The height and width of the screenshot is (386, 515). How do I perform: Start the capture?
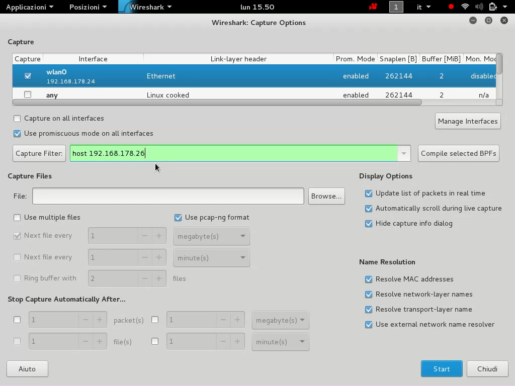tap(442, 369)
